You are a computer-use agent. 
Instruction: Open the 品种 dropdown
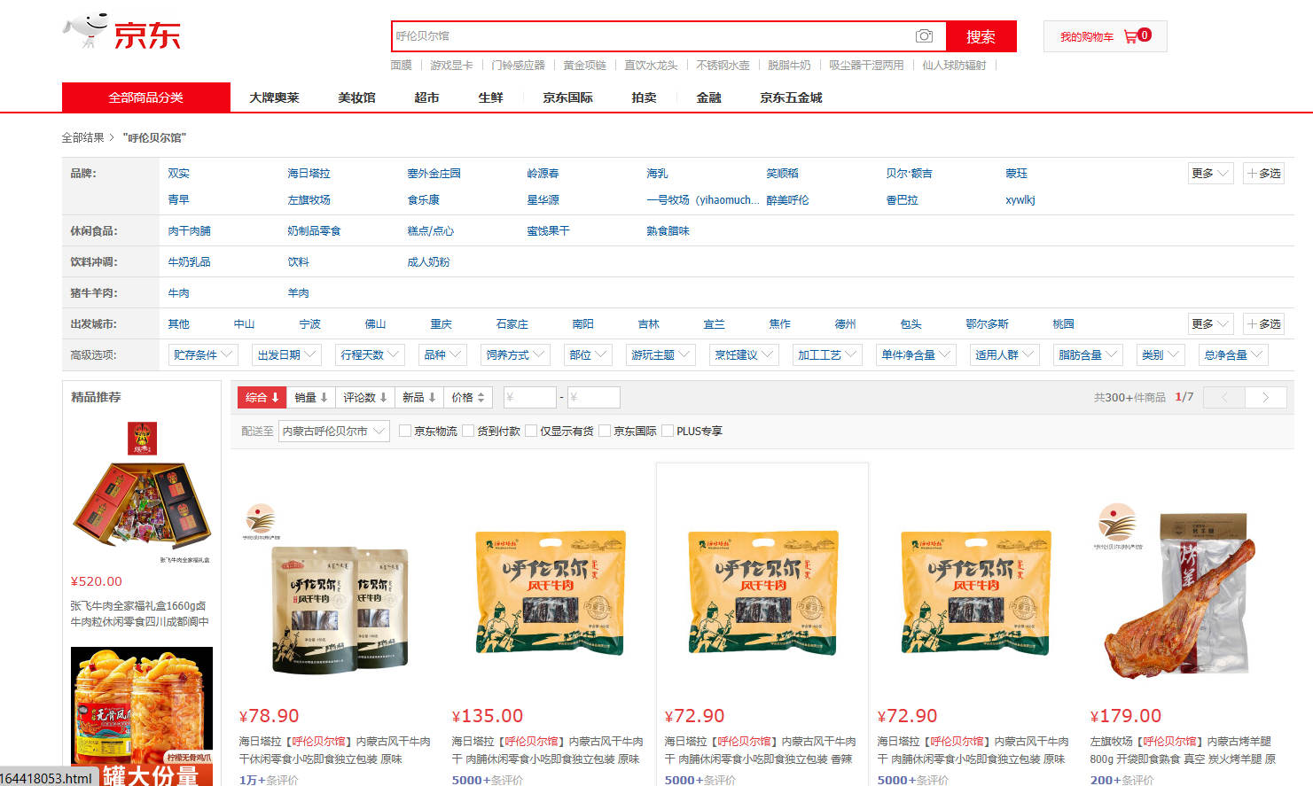(442, 355)
